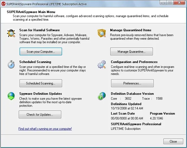Click the Close button at bottom
The image size is (187, 148).
pos(173,141)
